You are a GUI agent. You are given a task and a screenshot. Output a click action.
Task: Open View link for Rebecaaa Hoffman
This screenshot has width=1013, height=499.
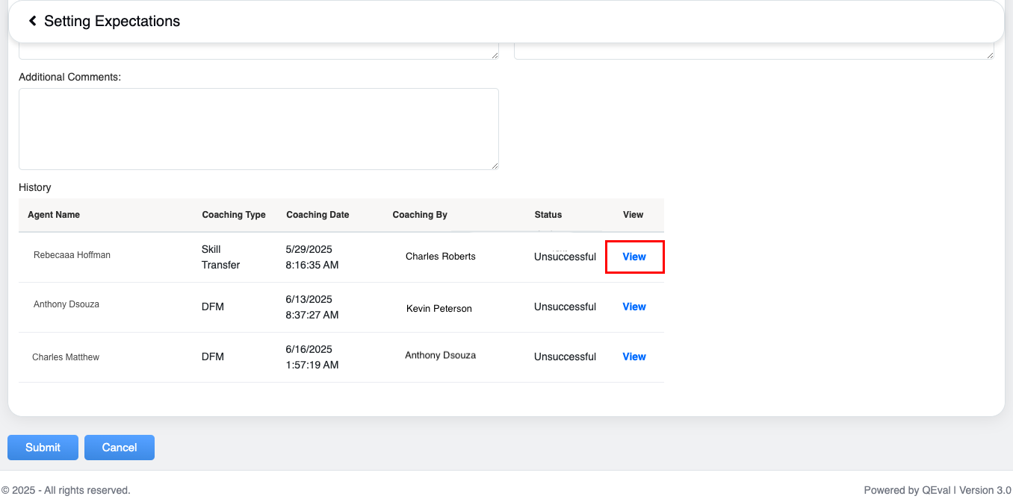(634, 257)
